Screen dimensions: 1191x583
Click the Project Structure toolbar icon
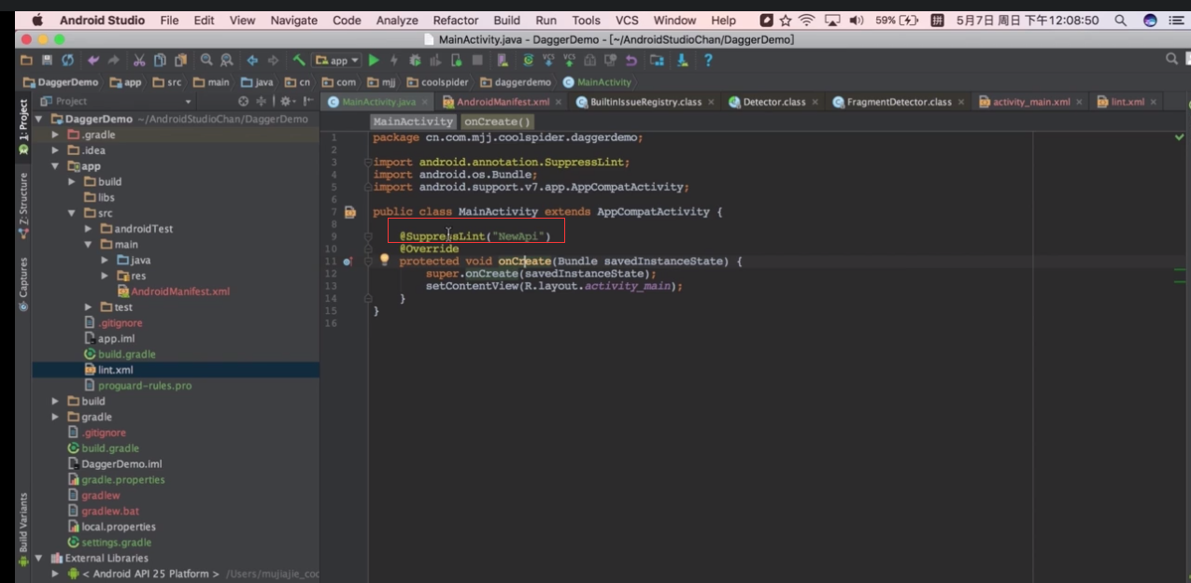tap(658, 60)
